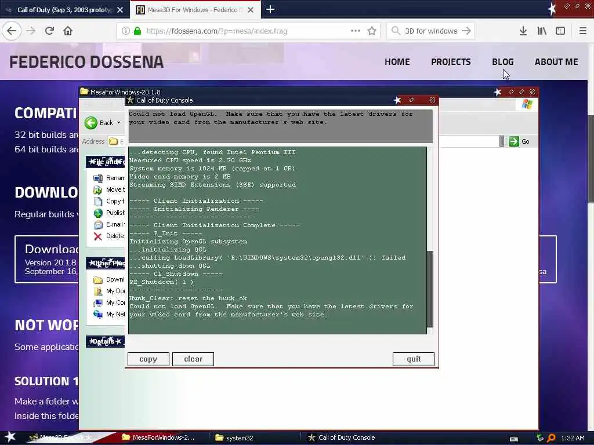Click the console error message box
The image size is (594, 445).
pos(280,126)
